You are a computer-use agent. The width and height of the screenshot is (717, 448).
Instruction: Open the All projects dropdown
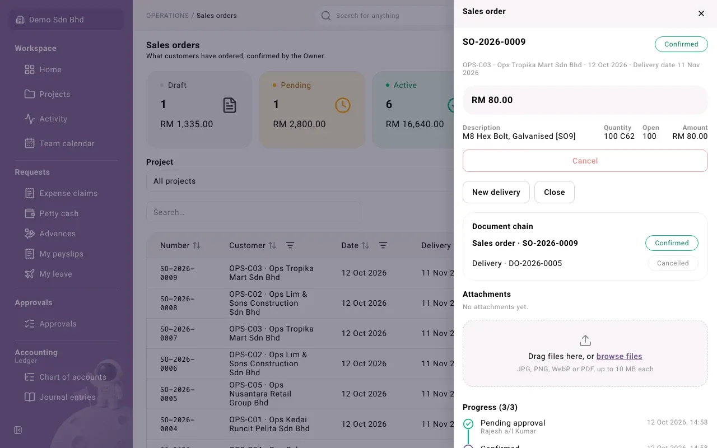click(x=300, y=181)
